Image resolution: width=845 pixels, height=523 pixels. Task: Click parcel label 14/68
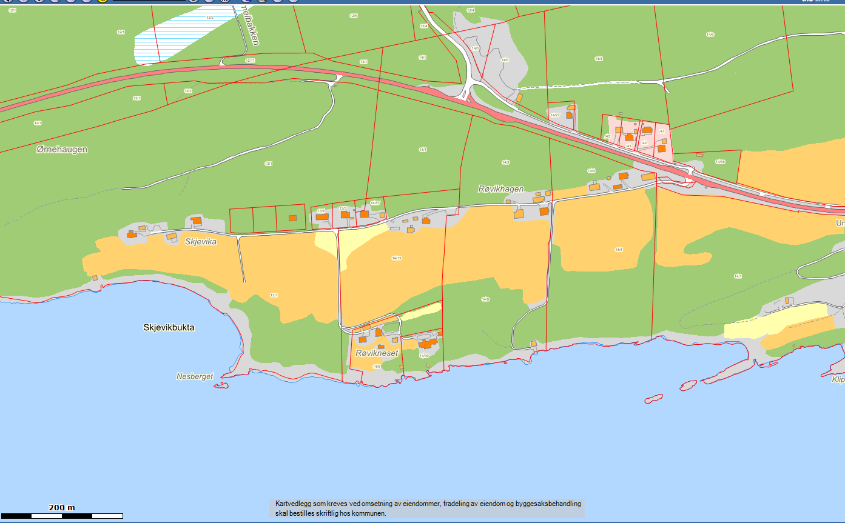pyautogui.click(x=720, y=162)
